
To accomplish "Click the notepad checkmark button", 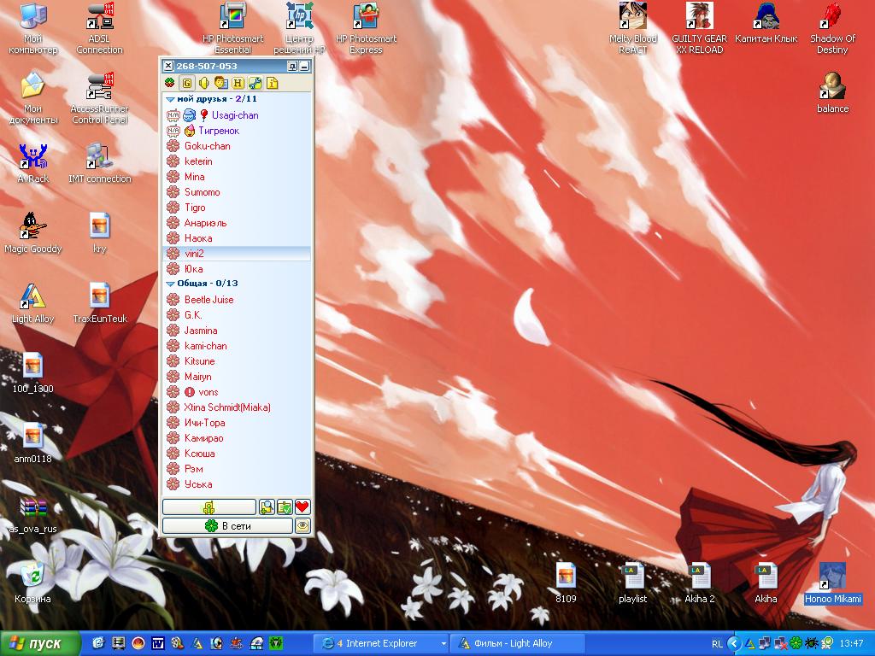I will point(285,507).
